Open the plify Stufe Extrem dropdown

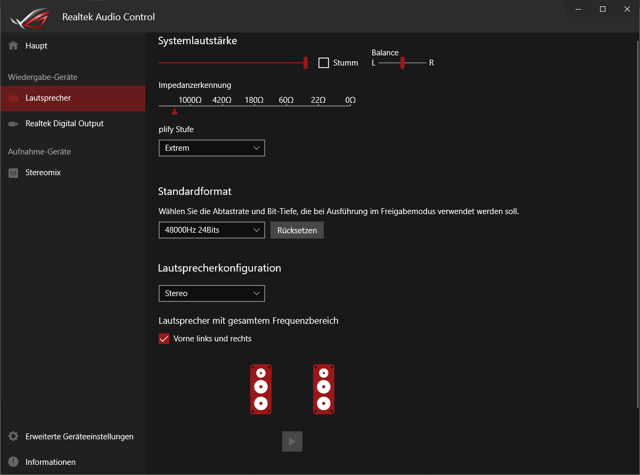coord(212,148)
